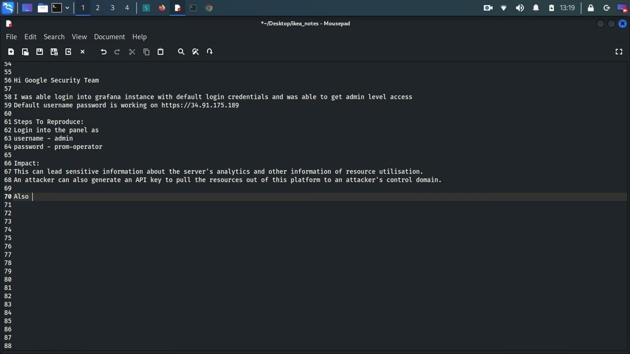
Task: Show desktop from panel icon
Action: click(x=27, y=8)
